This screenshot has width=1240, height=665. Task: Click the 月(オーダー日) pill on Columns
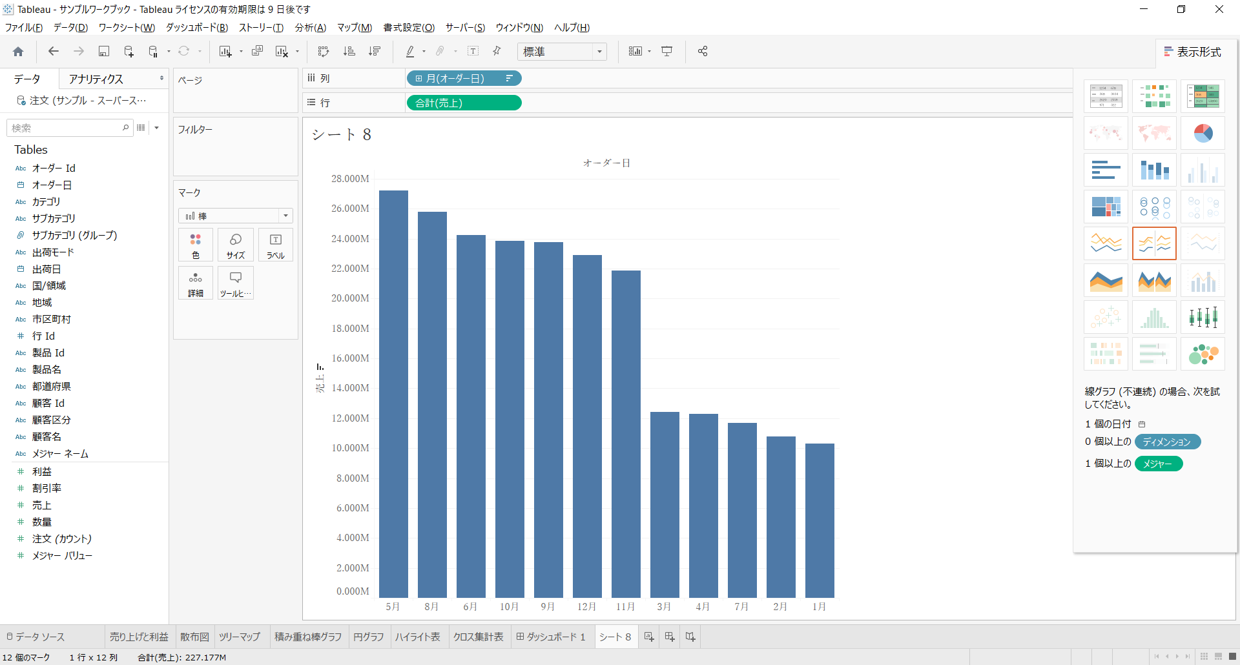tap(464, 79)
